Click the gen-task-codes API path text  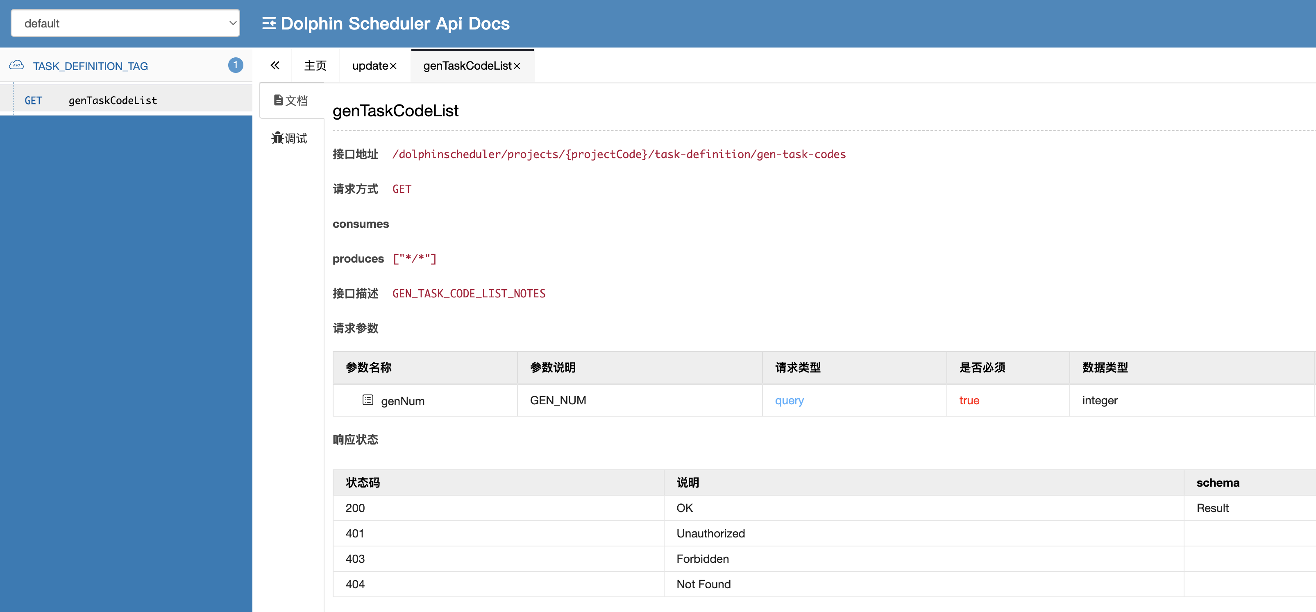(x=618, y=154)
